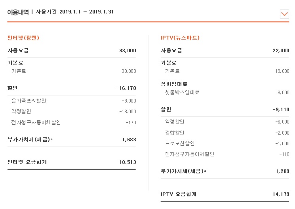Click the 19,000 IPTV 기본료 amount
Screen dimensions: 295x209
282,71
